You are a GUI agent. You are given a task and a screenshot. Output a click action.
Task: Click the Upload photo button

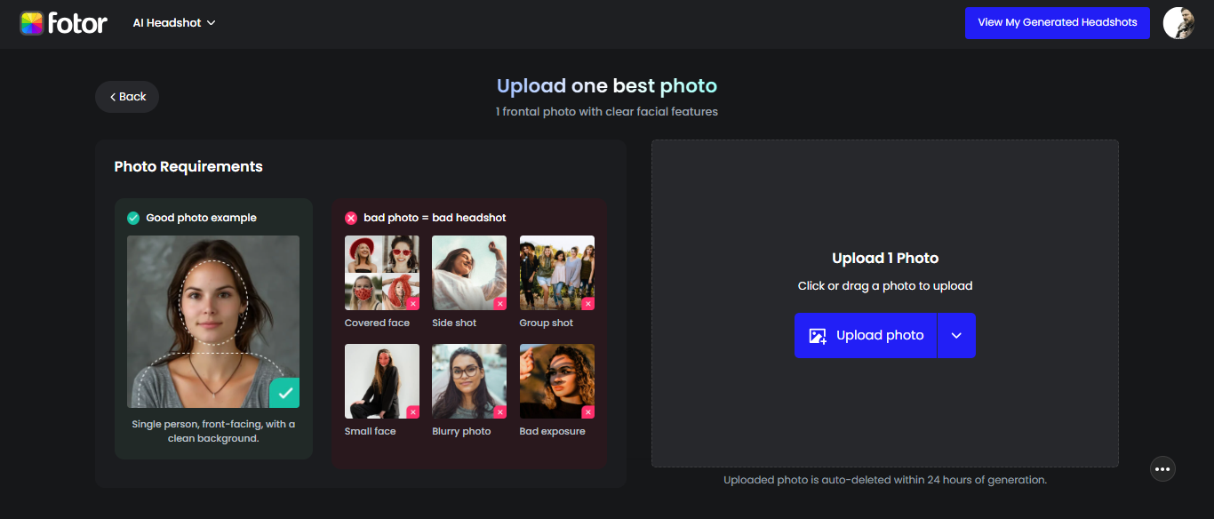click(865, 335)
